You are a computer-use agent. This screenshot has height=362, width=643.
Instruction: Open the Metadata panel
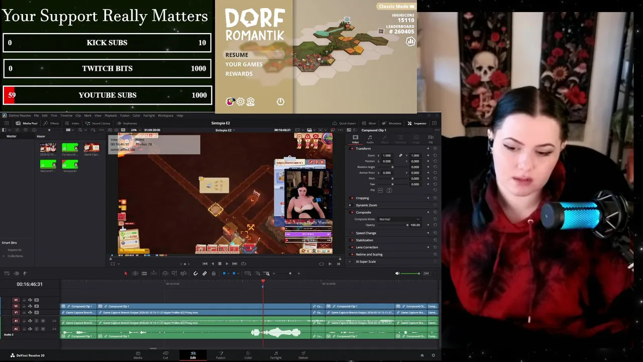pyautogui.click(x=392, y=123)
